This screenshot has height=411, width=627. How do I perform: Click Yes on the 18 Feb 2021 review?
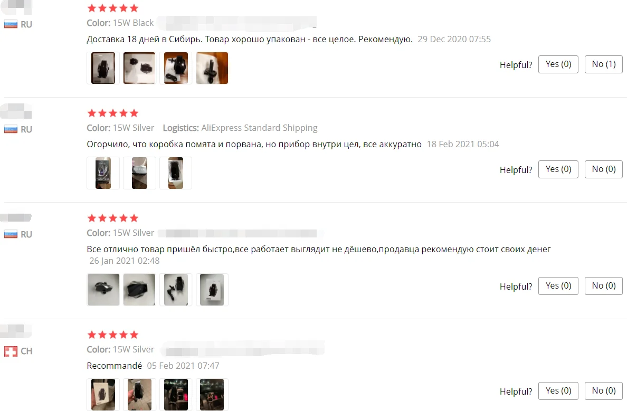pos(558,169)
